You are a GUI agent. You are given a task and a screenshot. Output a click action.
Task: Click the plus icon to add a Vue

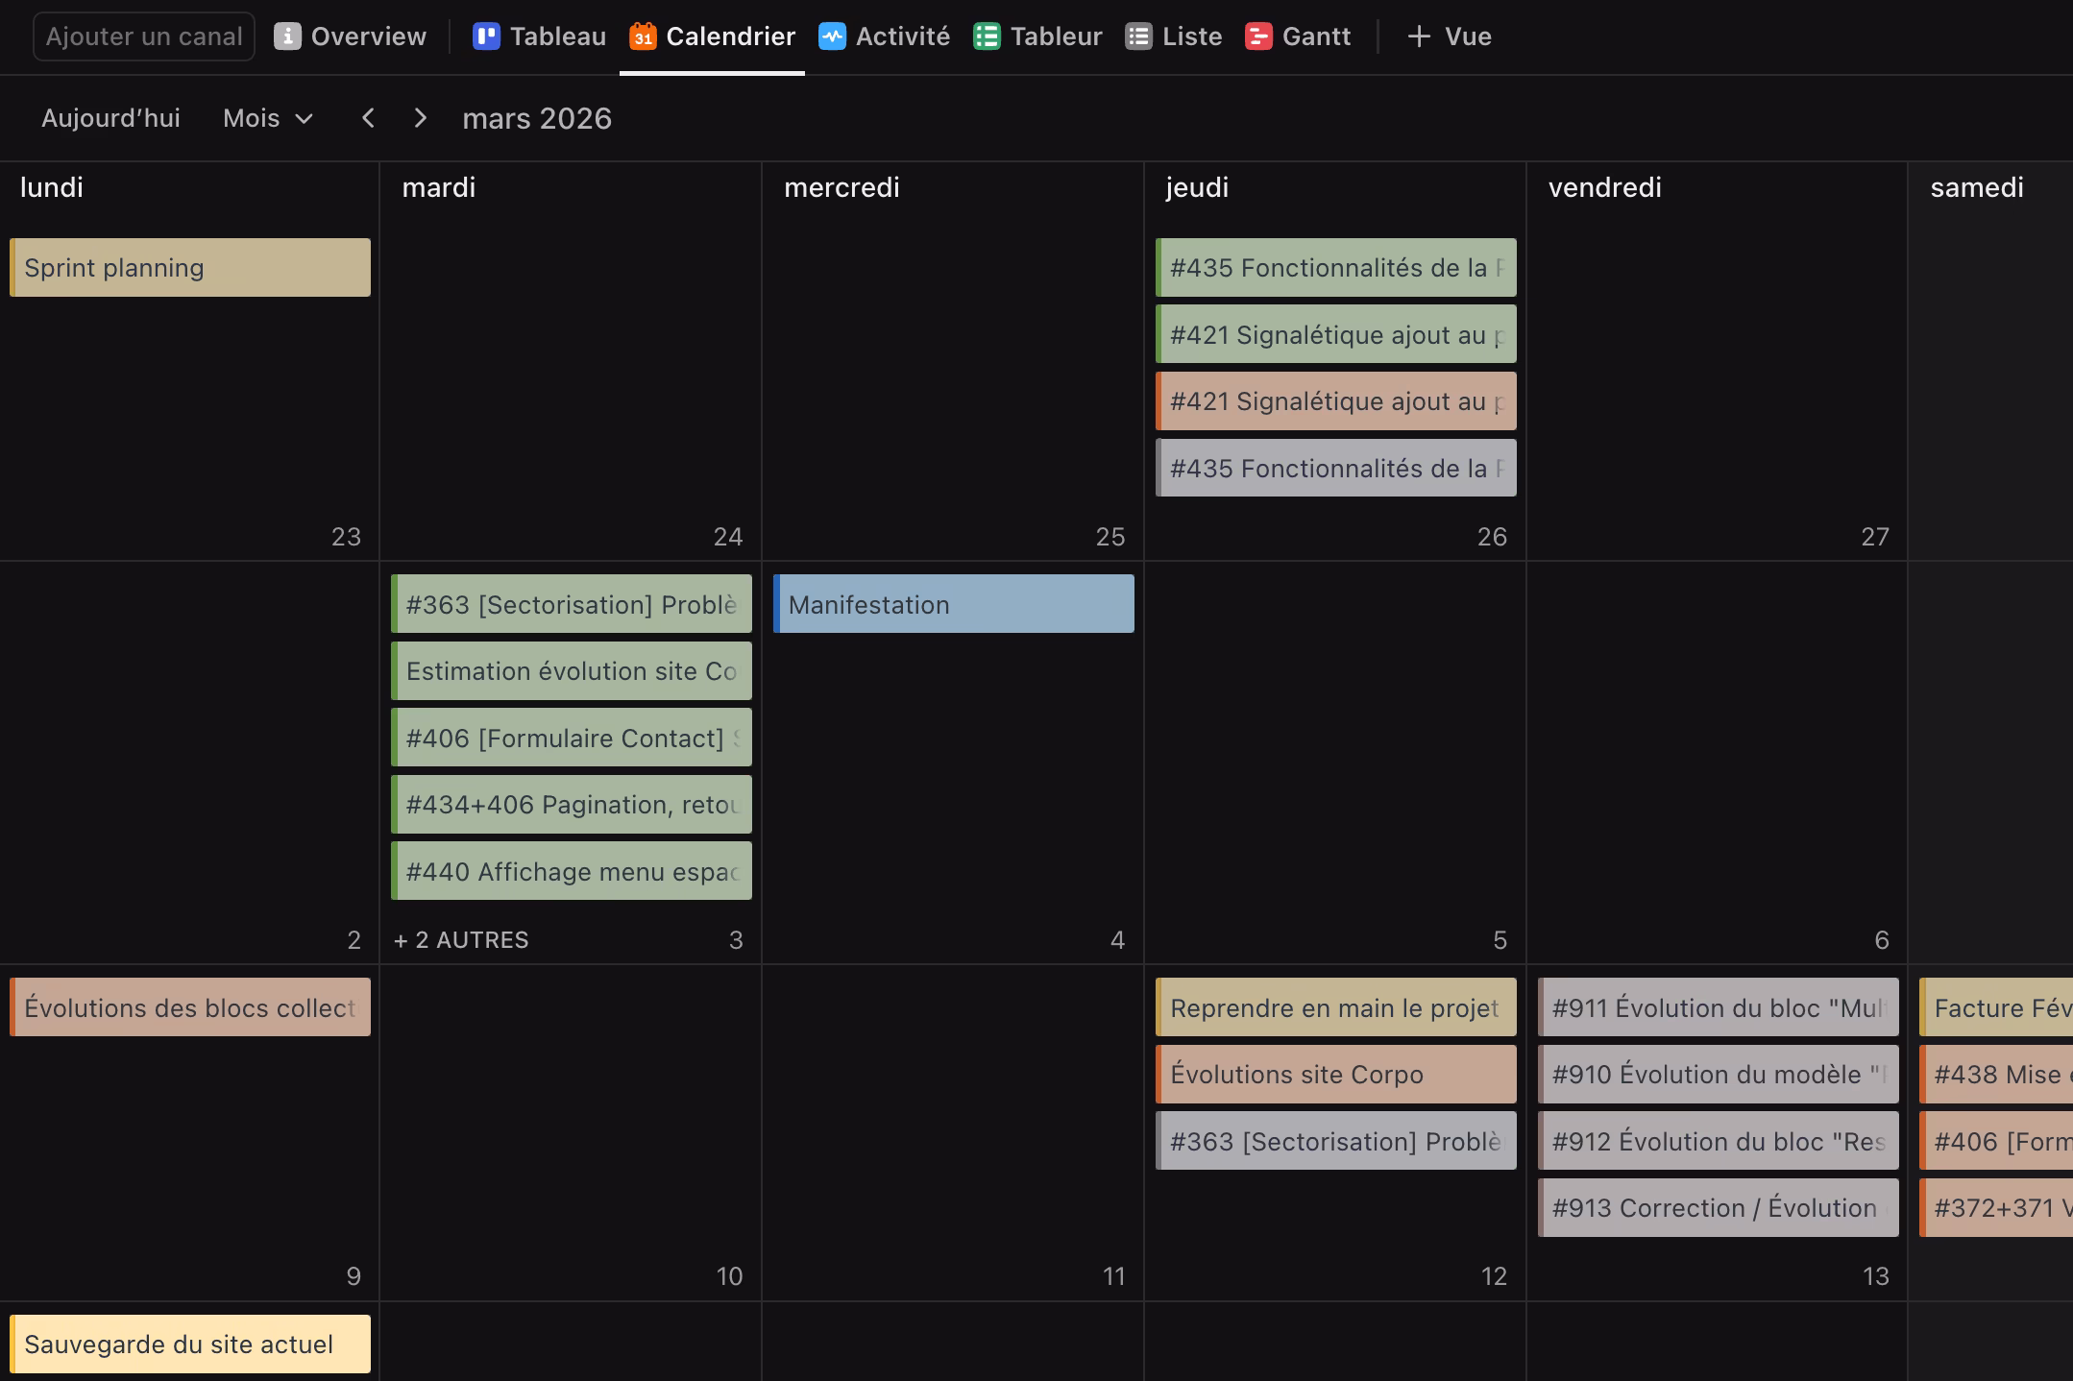point(1419,36)
